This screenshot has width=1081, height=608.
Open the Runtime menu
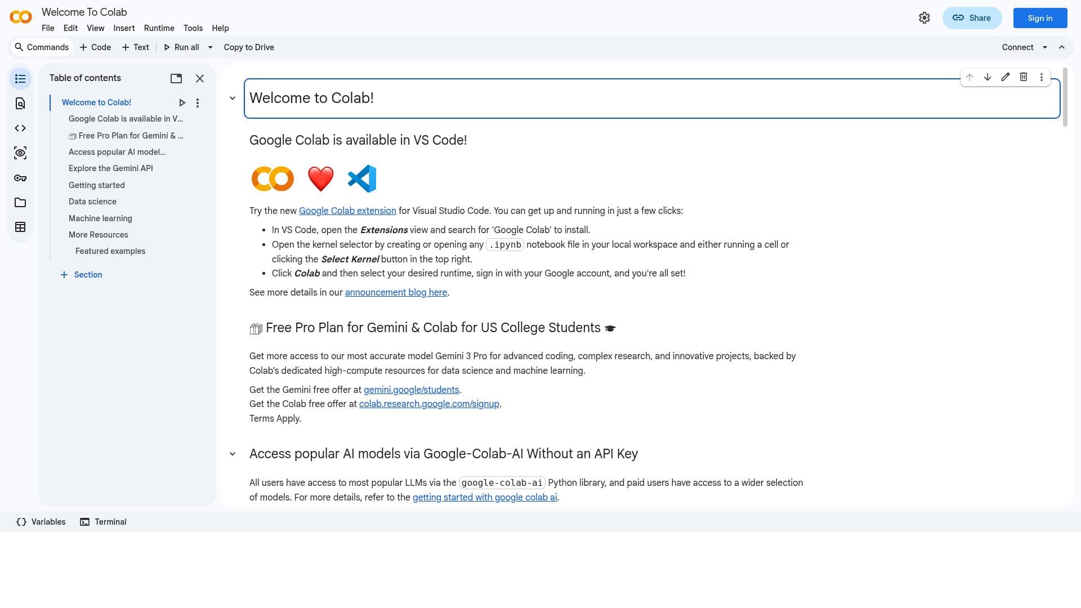click(x=159, y=28)
